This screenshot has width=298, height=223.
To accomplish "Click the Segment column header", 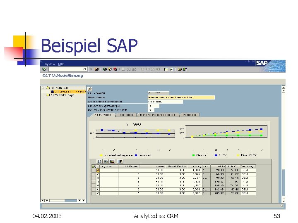I will click(109, 166).
